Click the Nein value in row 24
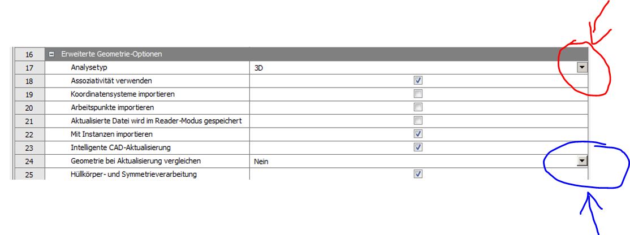The image size is (630, 235). pos(261,162)
